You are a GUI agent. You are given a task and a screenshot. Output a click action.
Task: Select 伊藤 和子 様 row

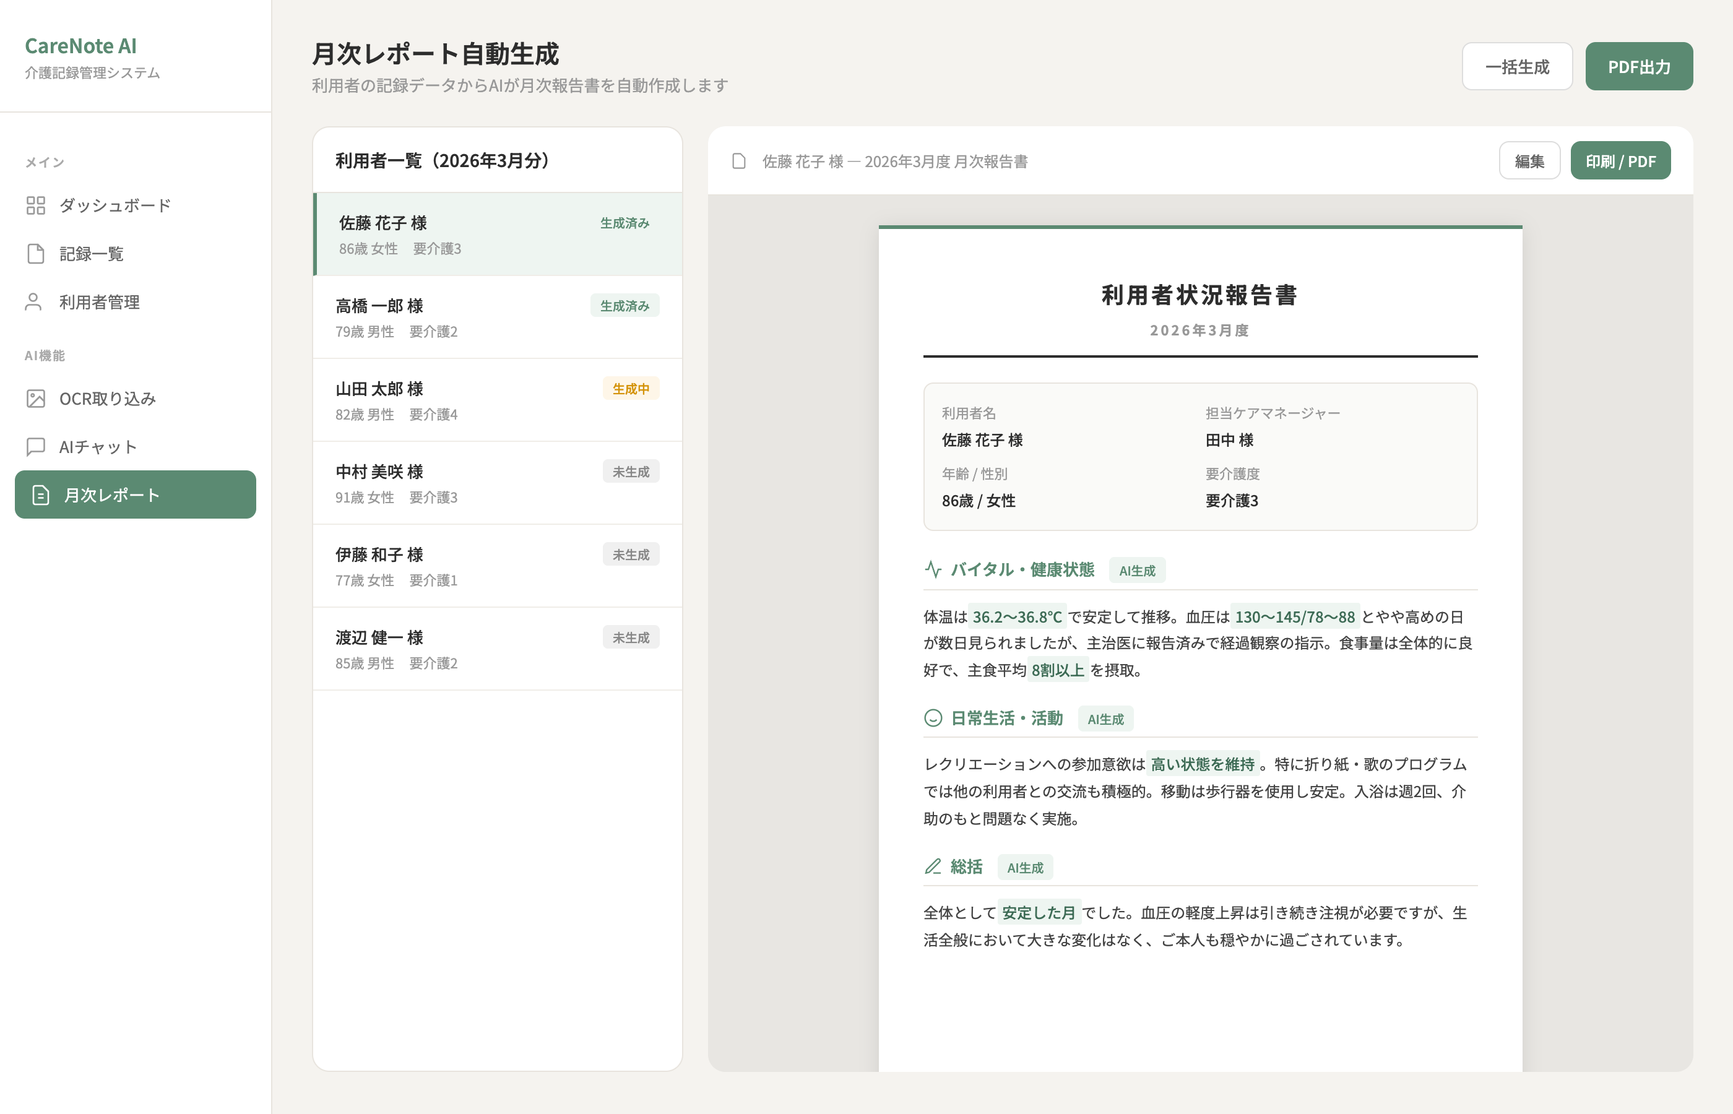tap(498, 566)
